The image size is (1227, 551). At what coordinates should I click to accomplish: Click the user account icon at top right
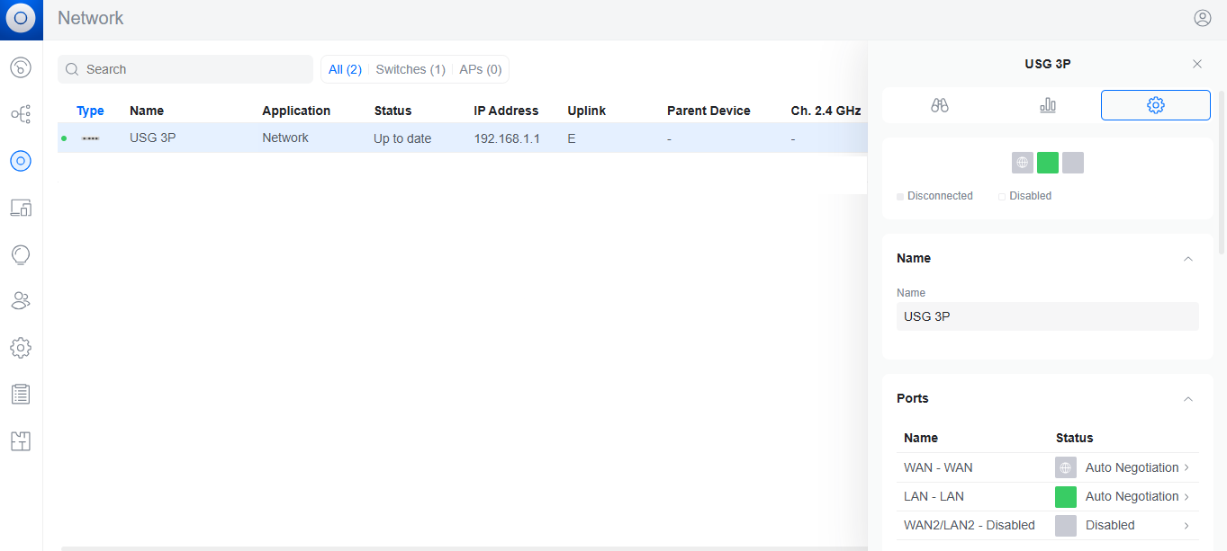[1202, 18]
